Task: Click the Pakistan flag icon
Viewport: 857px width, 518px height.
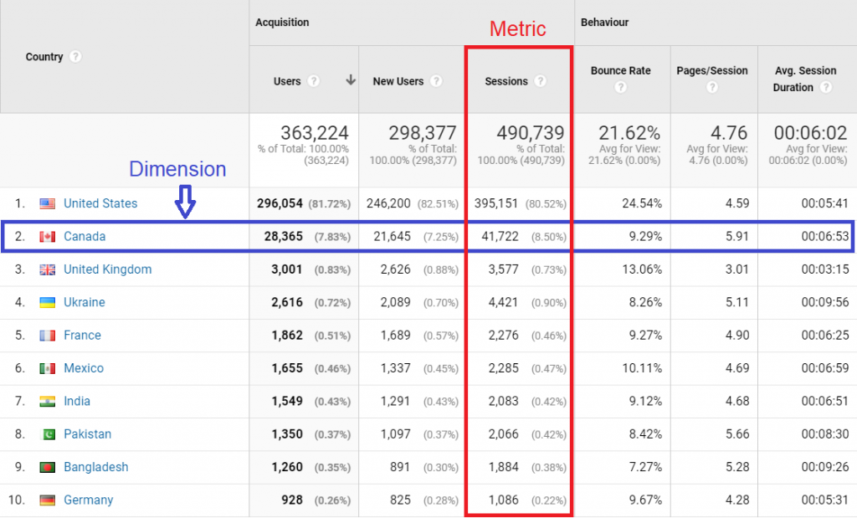Action: click(49, 433)
